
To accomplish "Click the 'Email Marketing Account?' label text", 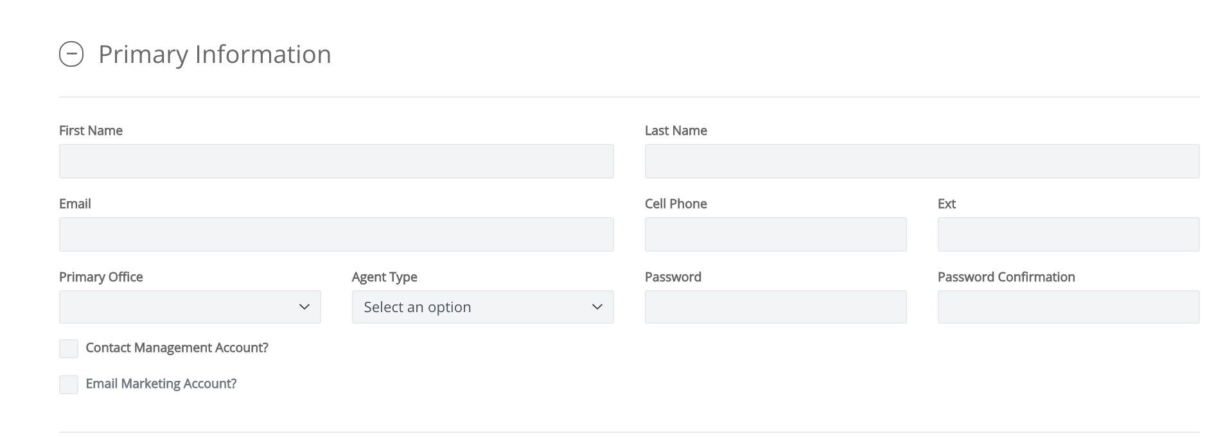I will [x=161, y=384].
